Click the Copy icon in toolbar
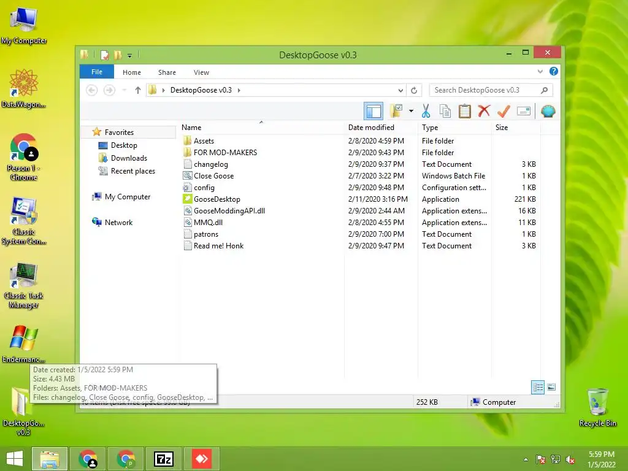This screenshot has height=471, width=628. click(445, 111)
